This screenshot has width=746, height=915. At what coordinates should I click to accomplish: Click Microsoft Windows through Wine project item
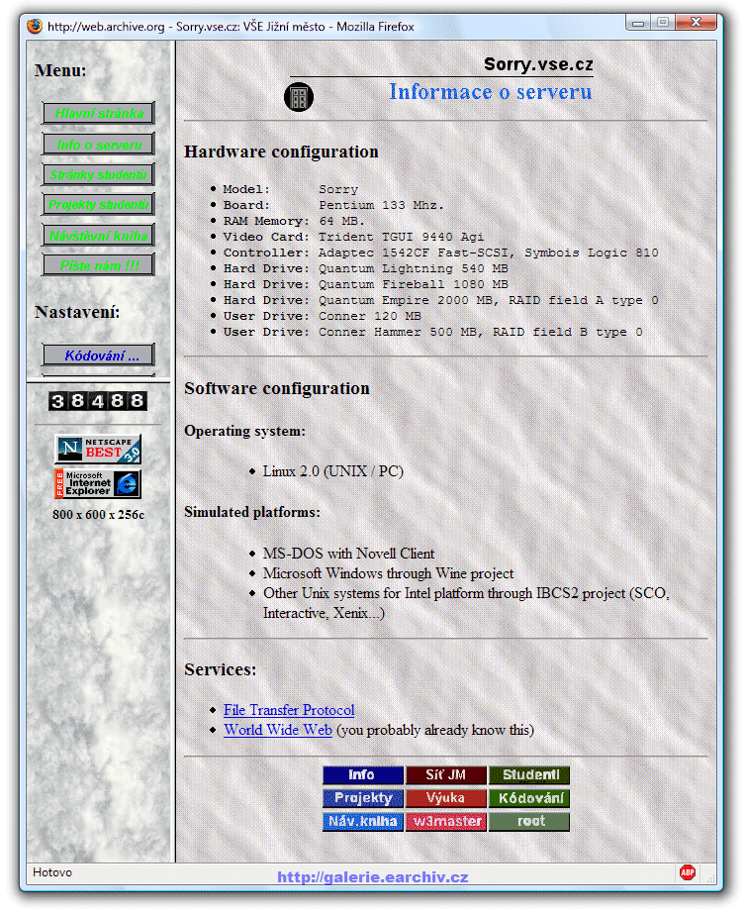tap(388, 573)
